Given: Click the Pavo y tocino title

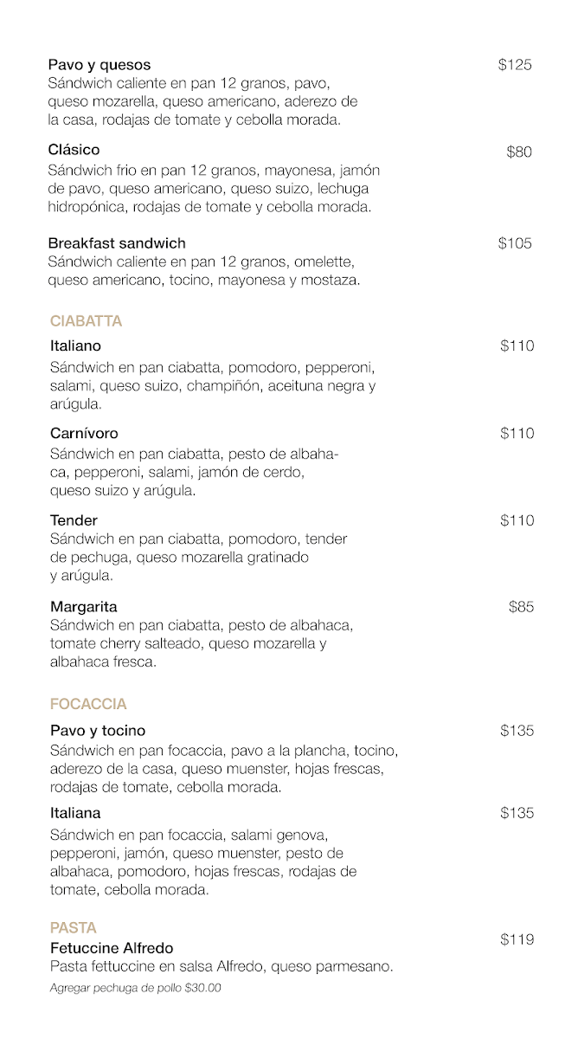Looking at the screenshot, I should [98, 731].
